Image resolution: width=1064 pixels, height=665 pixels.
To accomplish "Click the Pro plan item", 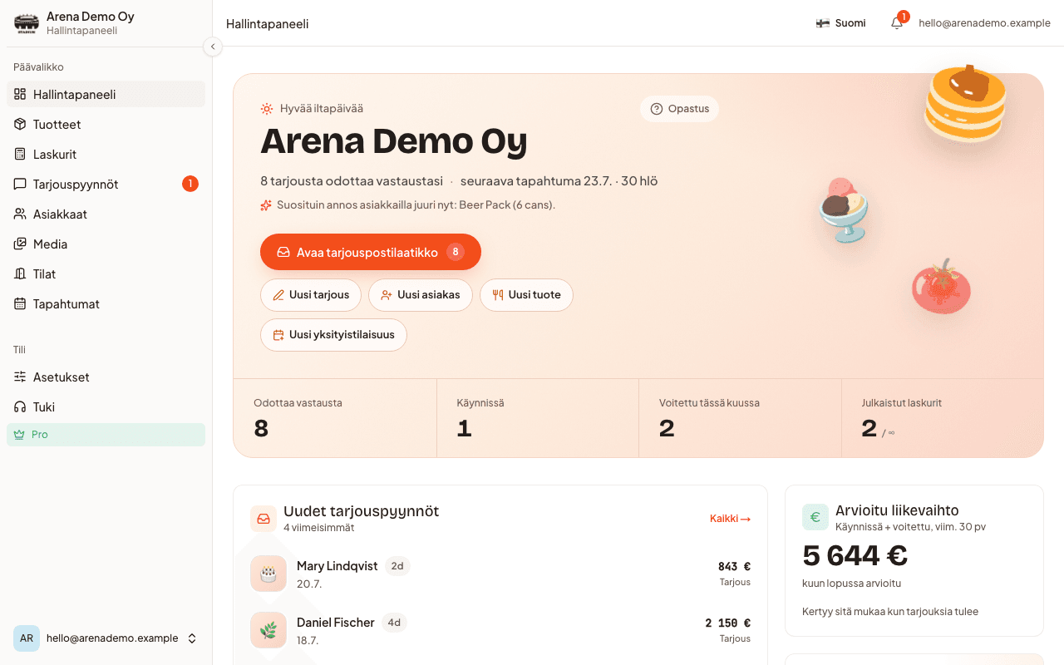I will (x=106, y=434).
